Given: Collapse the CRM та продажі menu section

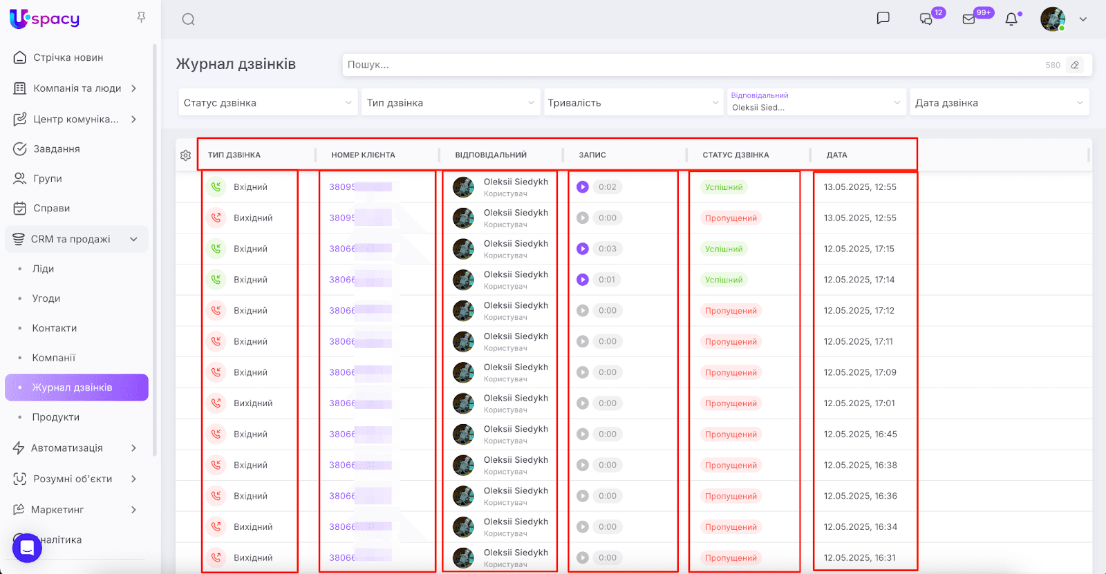Looking at the screenshot, I should 133,239.
